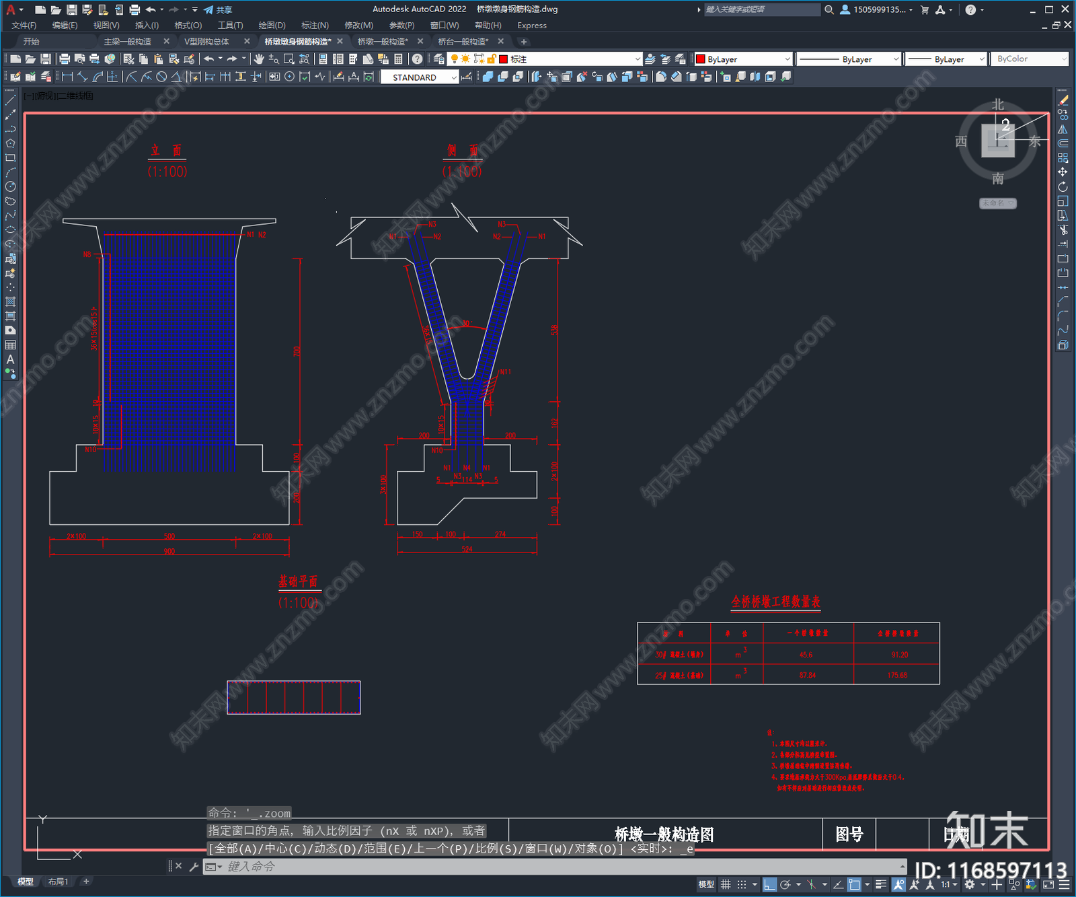Viewport: 1076px width, 897px height.
Task: Open Layer Properties manager icon
Action: pyautogui.click(x=438, y=59)
